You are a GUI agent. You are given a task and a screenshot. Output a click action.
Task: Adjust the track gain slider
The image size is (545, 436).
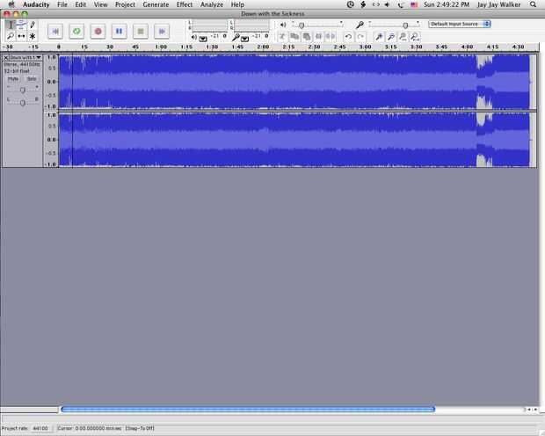point(23,90)
